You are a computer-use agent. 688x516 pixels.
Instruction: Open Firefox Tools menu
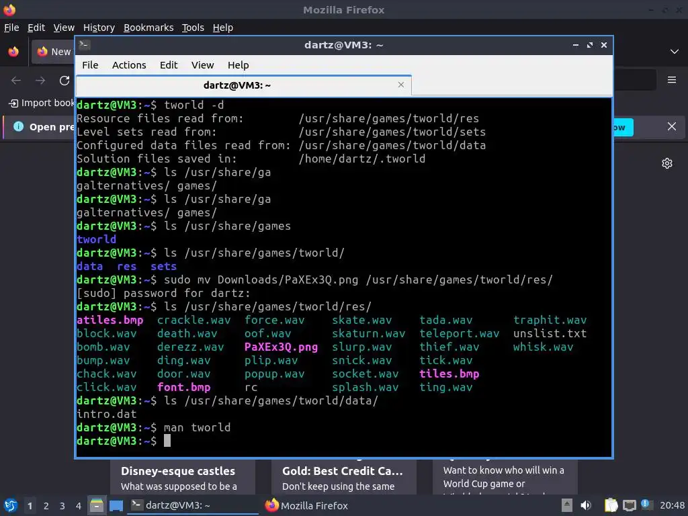click(193, 28)
